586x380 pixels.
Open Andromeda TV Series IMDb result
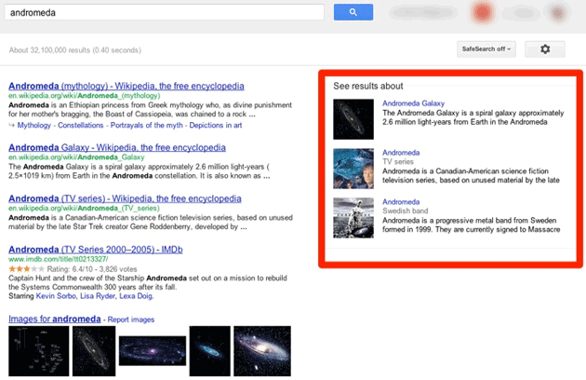(96, 250)
